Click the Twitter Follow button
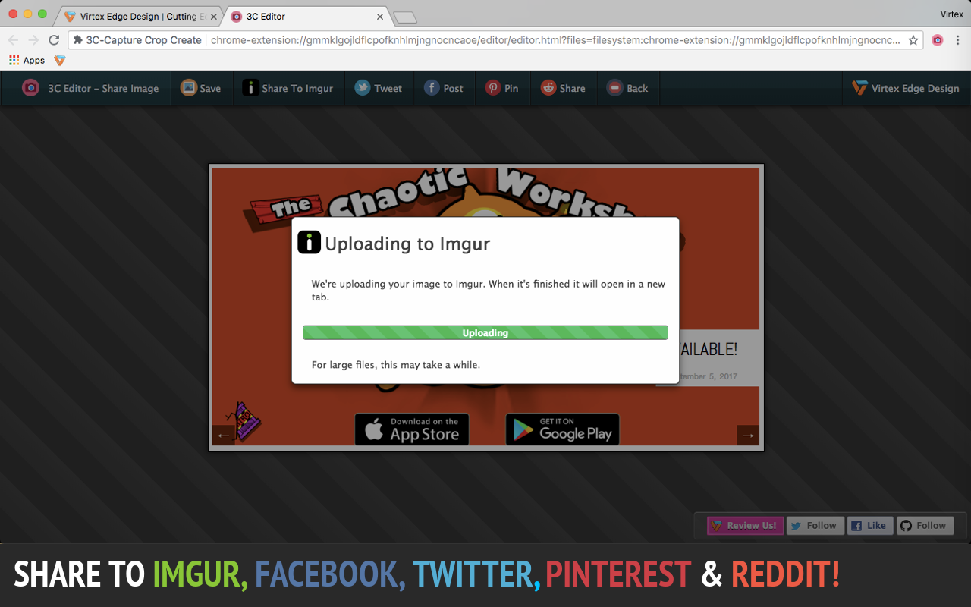971x607 pixels. click(x=815, y=525)
